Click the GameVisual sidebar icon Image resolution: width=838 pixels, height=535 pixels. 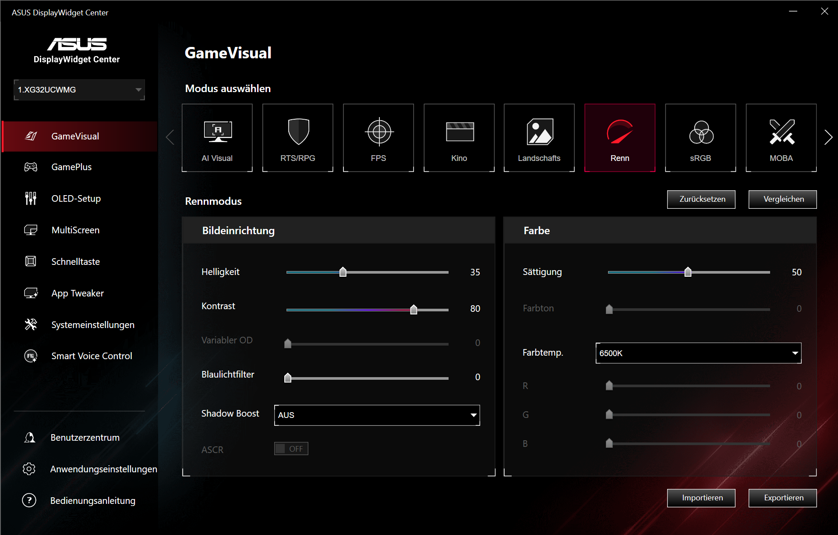(31, 136)
